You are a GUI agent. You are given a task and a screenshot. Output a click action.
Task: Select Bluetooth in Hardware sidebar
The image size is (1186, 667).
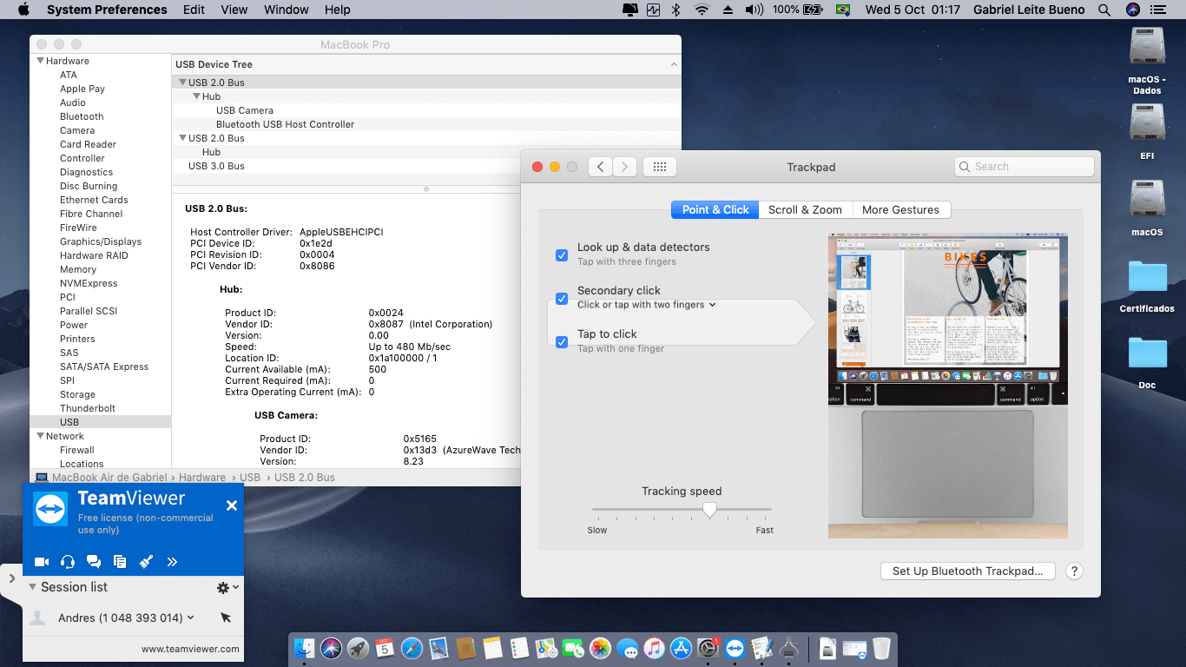[x=82, y=116]
